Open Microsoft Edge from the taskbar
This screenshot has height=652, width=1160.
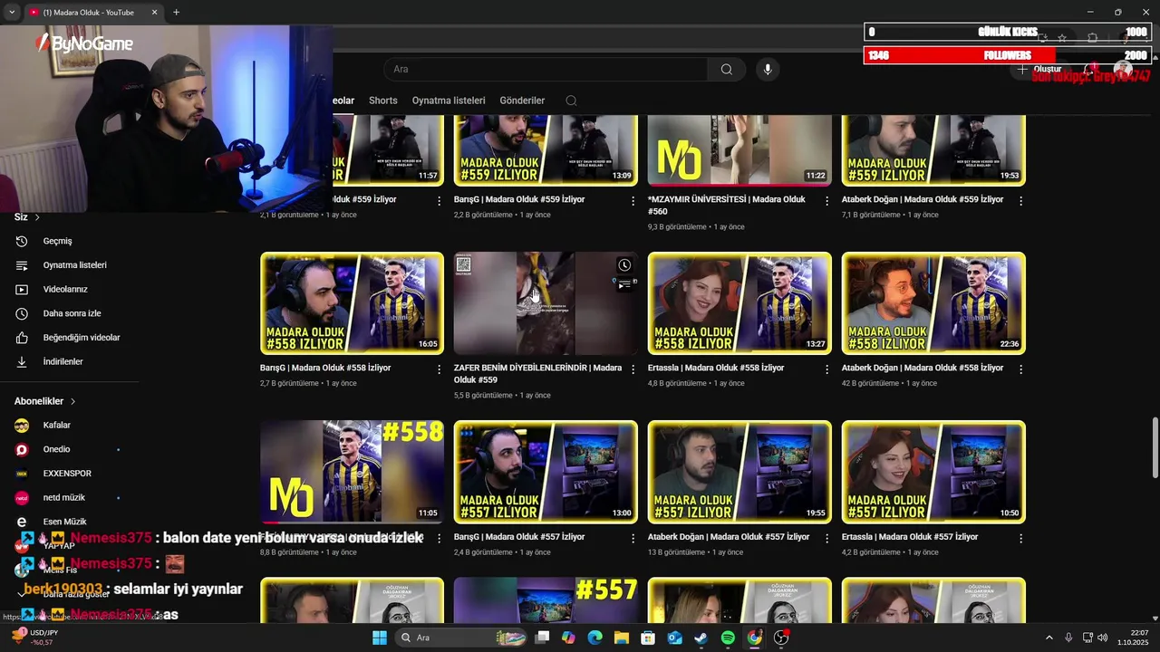point(595,638)
